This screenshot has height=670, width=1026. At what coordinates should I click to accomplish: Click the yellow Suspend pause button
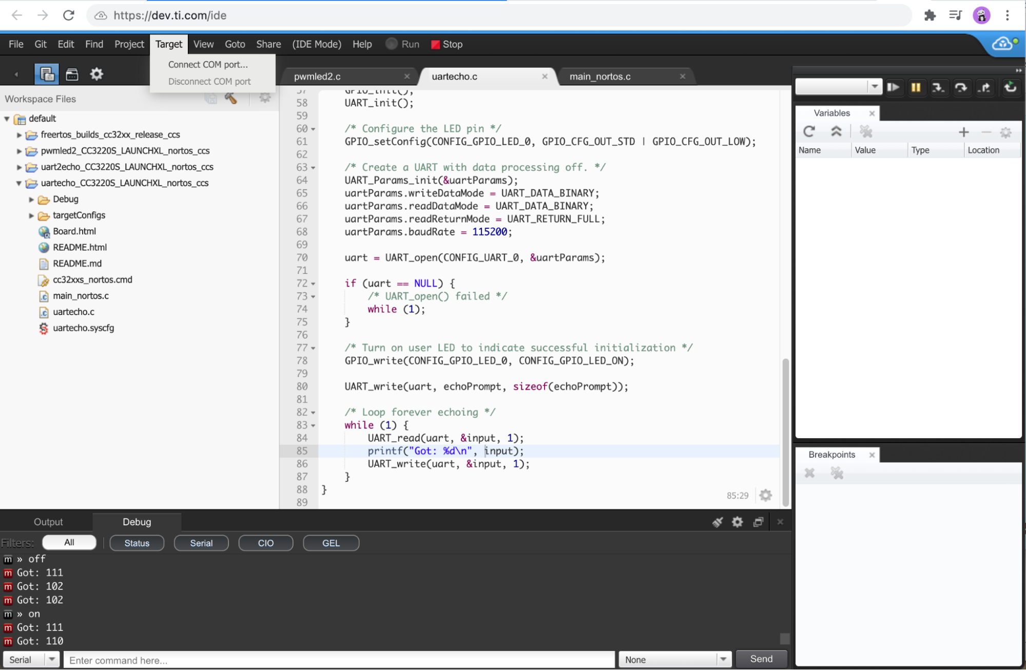pos(916,87)
